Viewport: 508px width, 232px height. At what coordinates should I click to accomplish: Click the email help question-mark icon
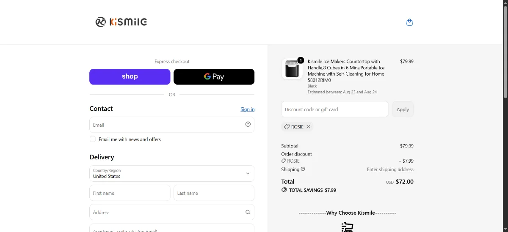[248, 124]
